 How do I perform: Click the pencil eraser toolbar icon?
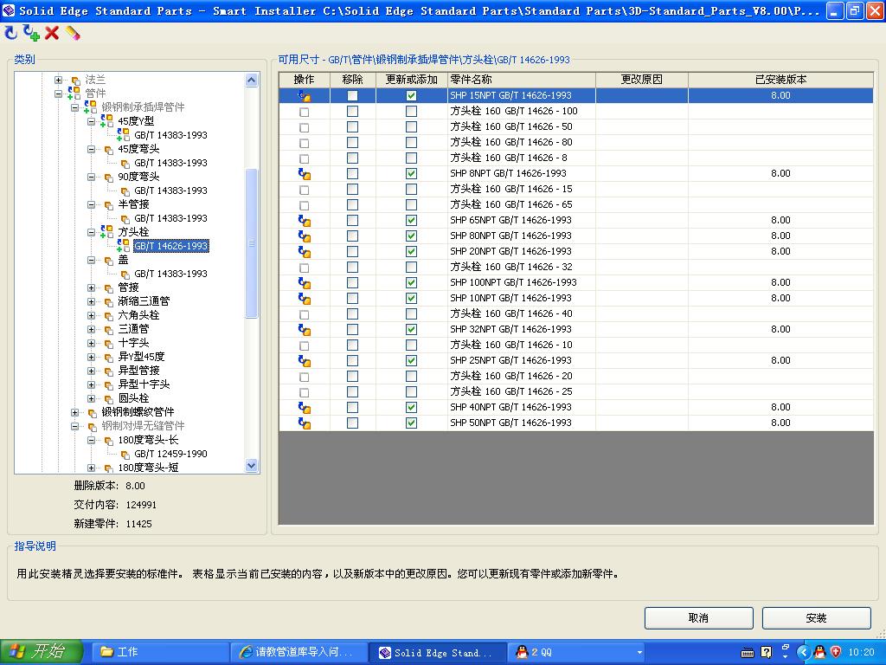(x=73, y=34)
